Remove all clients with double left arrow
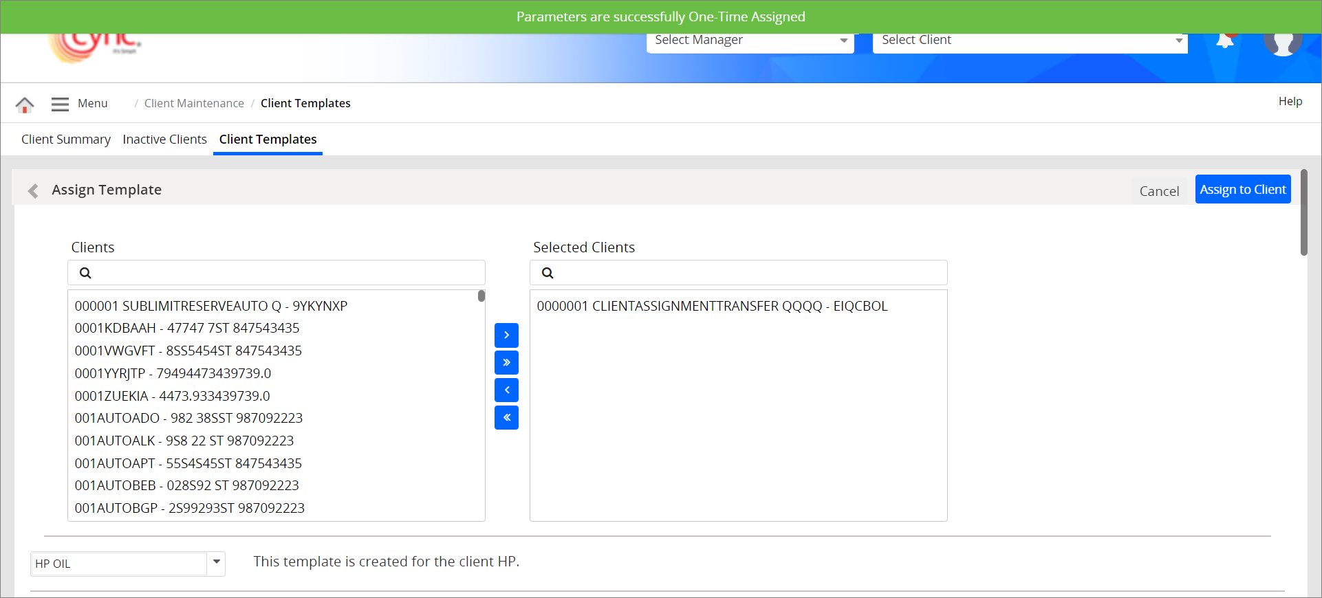The image size is (1322, 598). 506,418
